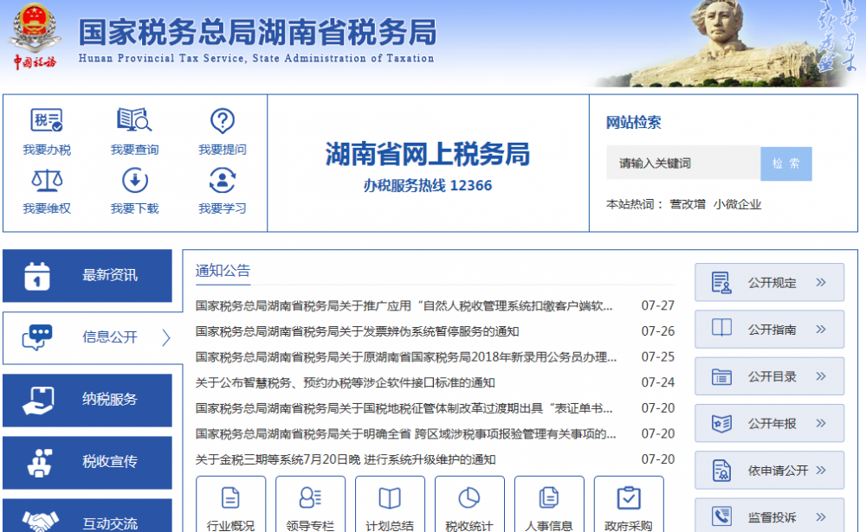Click the 我要维权 scales icon
This screenshot has height=532, width=866.
coord(47,180)
